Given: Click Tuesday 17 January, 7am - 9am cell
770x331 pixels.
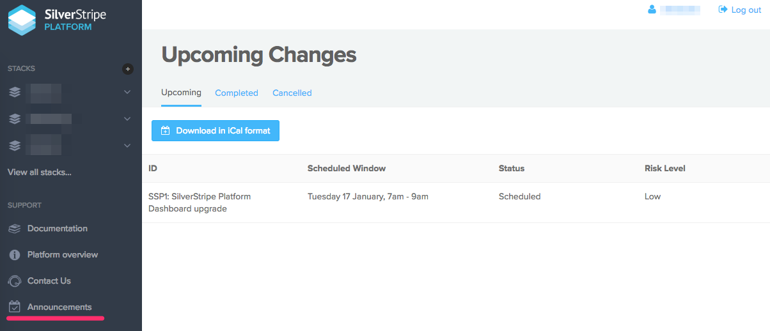Looking at the screenshot, I should 368,196.
